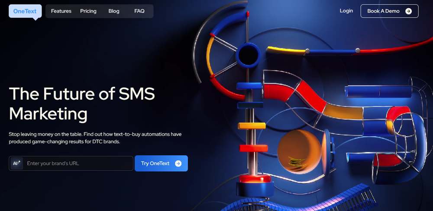Click the circled arrow in Try OneText
This screenshot has height=211, width=433.
click(x=178, y=164)
